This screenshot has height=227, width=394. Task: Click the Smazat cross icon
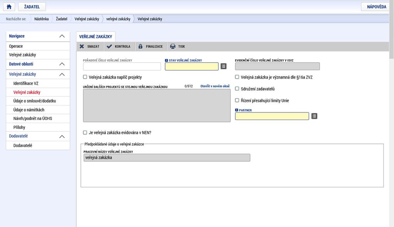pos(82,47)
